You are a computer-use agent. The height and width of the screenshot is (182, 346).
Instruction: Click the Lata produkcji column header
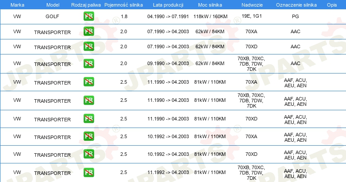168,5
